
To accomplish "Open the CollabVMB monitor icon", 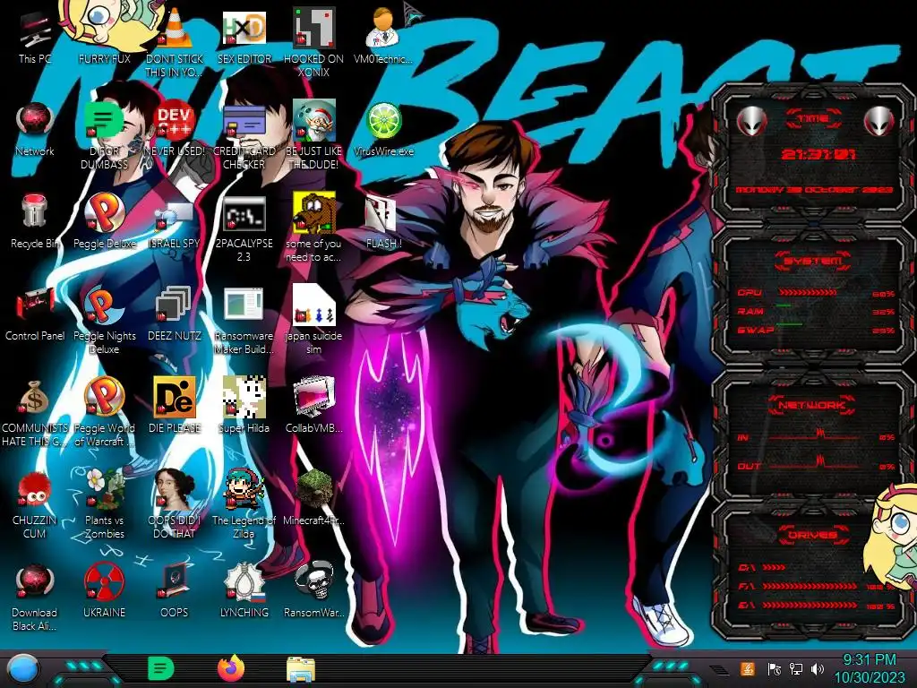I will coord(313,406).
